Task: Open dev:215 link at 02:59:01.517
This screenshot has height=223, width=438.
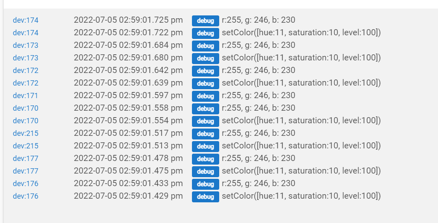Action: coord(26,133)
